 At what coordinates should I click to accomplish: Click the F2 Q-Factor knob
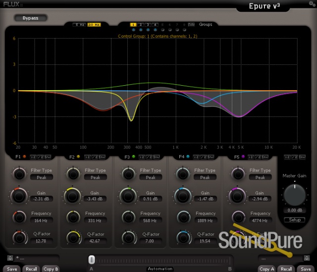coord(73,238)
